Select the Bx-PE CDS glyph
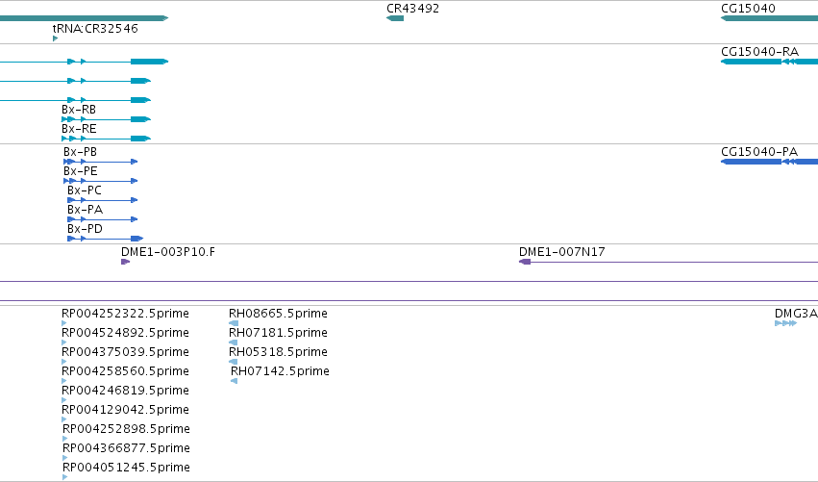 pos(101,181)
